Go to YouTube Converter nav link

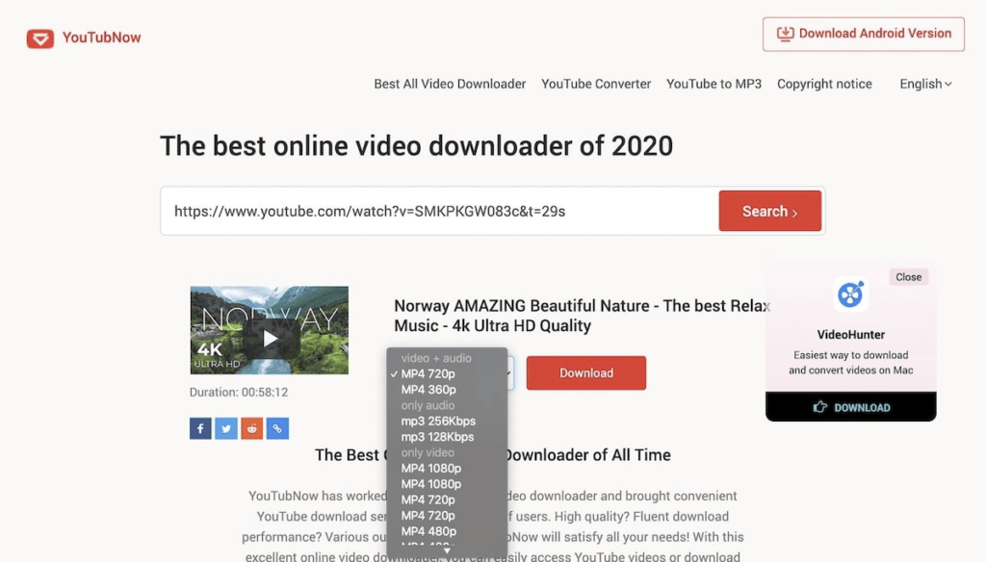[x=596, y=84]
